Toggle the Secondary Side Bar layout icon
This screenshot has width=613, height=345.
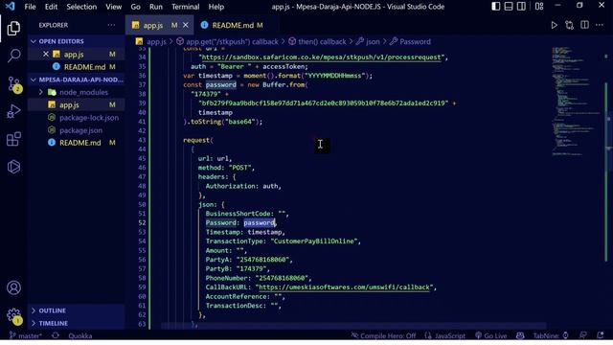[521, 7]
